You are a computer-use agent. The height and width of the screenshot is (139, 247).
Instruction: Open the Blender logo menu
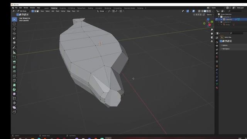tap(13, 8)
